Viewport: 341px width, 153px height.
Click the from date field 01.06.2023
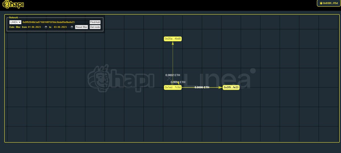click(x=38, y=27)
